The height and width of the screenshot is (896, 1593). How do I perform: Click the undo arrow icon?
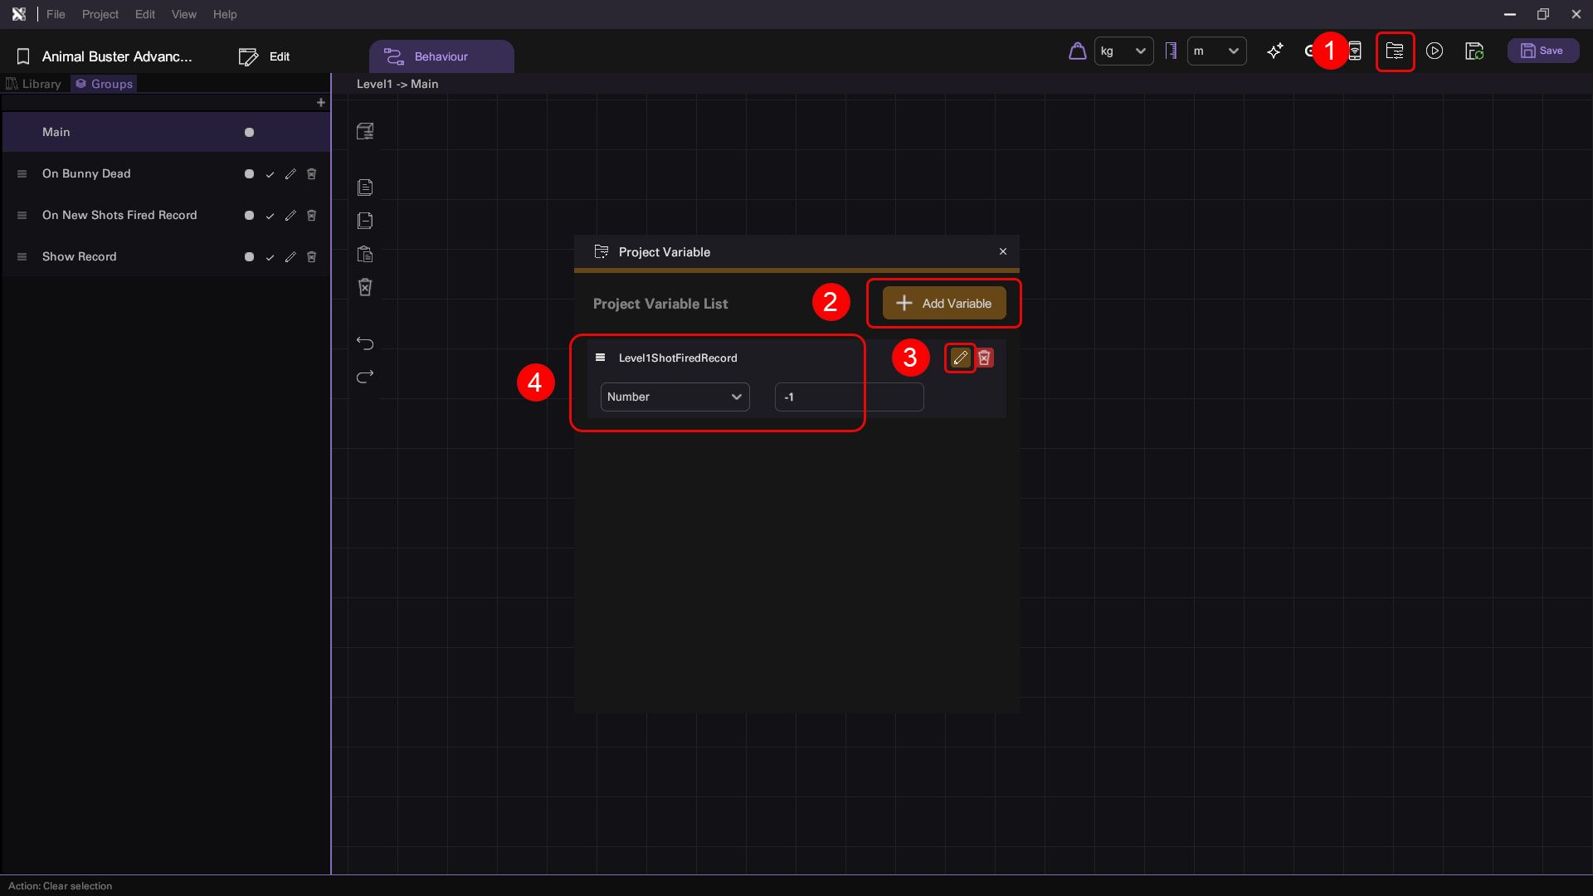365,343
